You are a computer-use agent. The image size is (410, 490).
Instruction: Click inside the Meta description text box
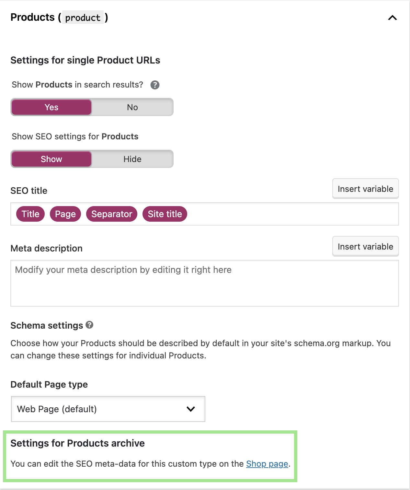205,283
